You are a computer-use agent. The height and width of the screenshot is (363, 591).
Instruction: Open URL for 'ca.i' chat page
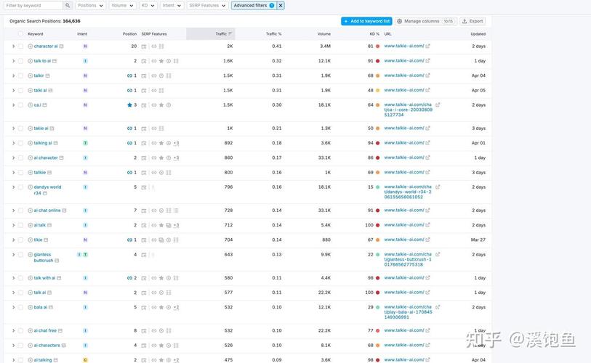click(409, 110)
